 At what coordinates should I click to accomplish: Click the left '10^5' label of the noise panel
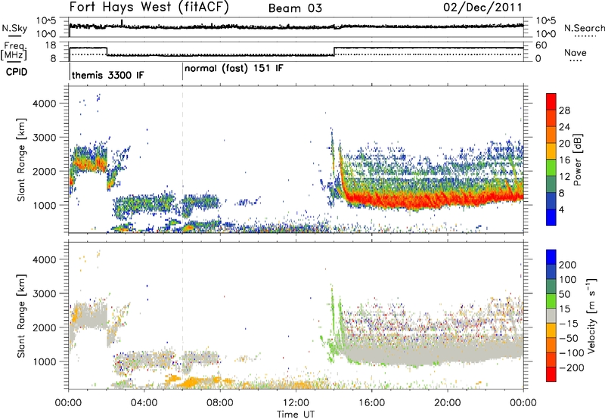click(x=46, y=21)
